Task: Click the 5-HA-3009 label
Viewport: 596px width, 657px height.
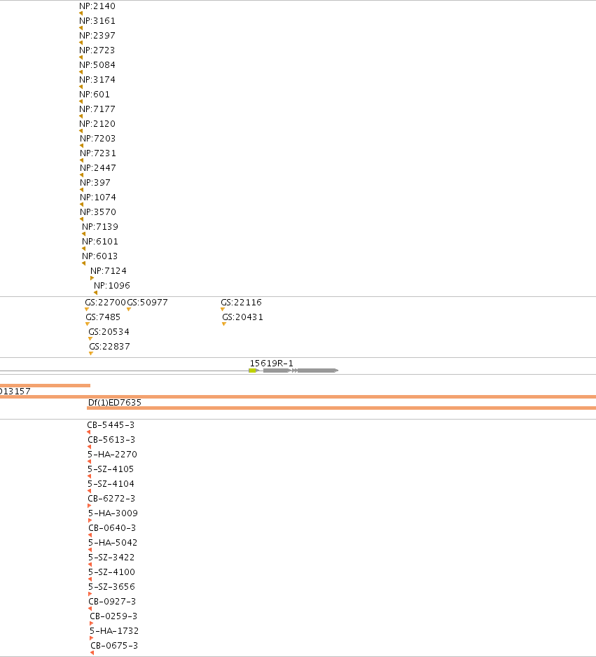Action: pyautogui.click(x=113, y=513)
